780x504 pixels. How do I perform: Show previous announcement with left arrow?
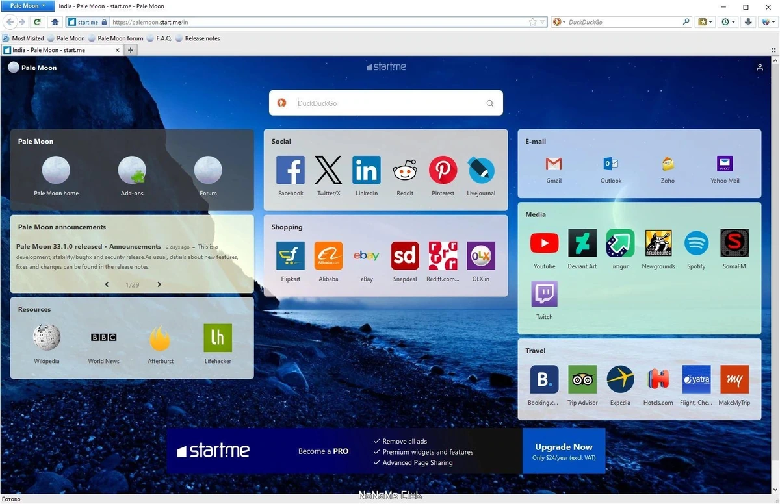[107, 284]
